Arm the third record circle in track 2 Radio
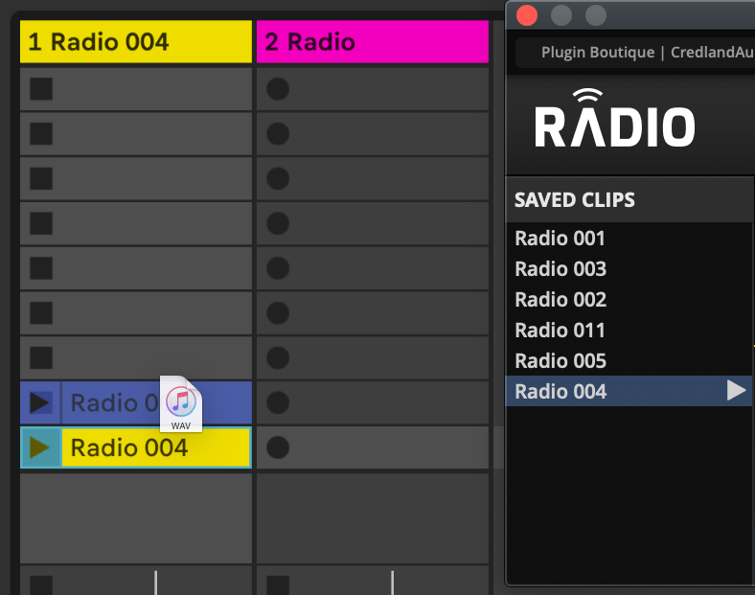Viewport: 755px width, 595px height. tap(278, 178)
